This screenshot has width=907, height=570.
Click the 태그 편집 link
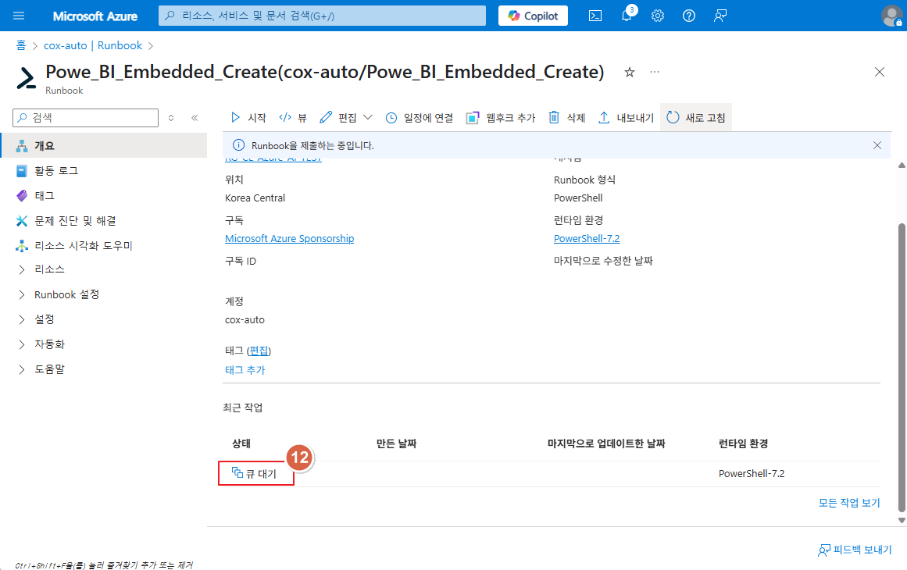click(x=259, y=351)
